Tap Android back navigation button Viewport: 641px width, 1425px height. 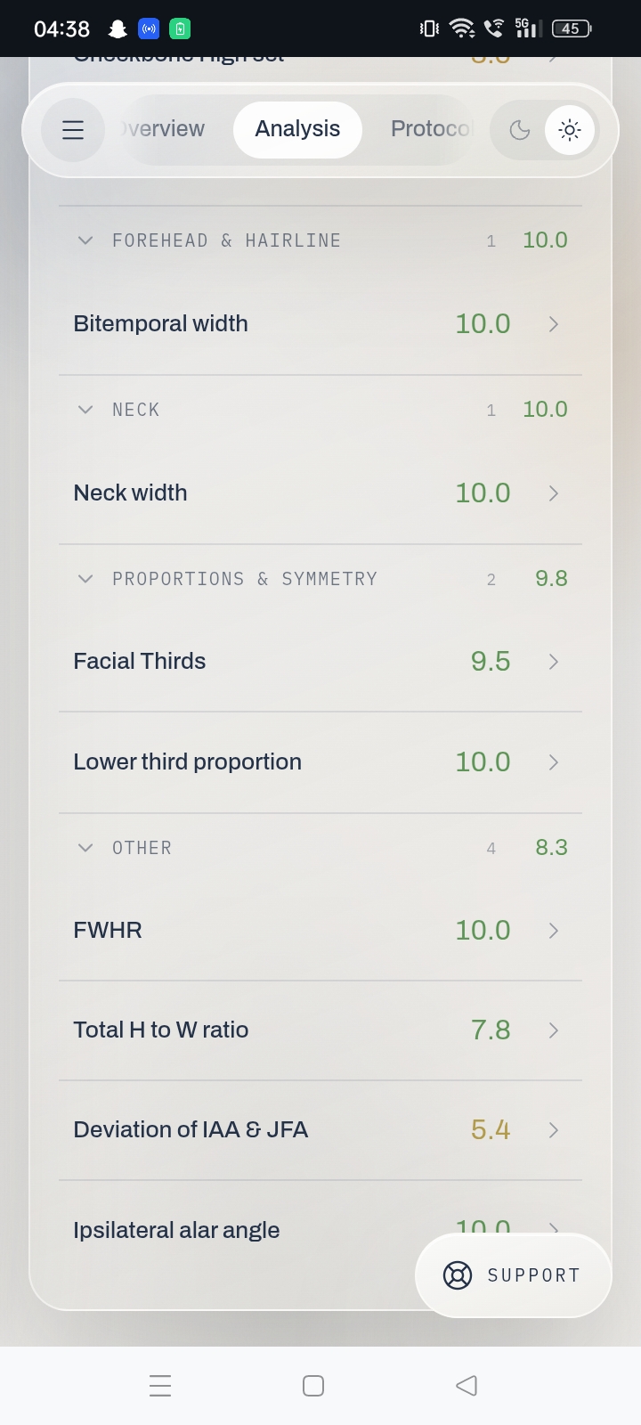tap(467, 1386)
